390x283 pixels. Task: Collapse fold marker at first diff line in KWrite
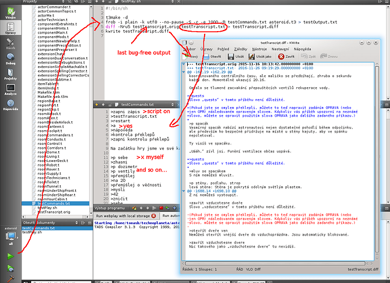tap(184, 64)
